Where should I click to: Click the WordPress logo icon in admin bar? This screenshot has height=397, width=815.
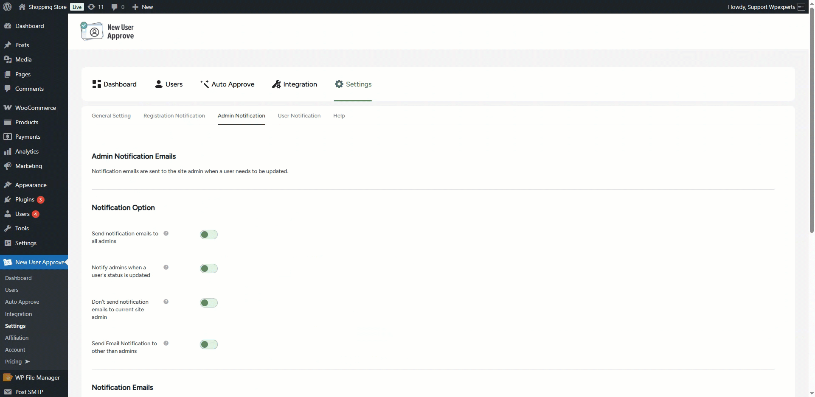tap(7, 7)
